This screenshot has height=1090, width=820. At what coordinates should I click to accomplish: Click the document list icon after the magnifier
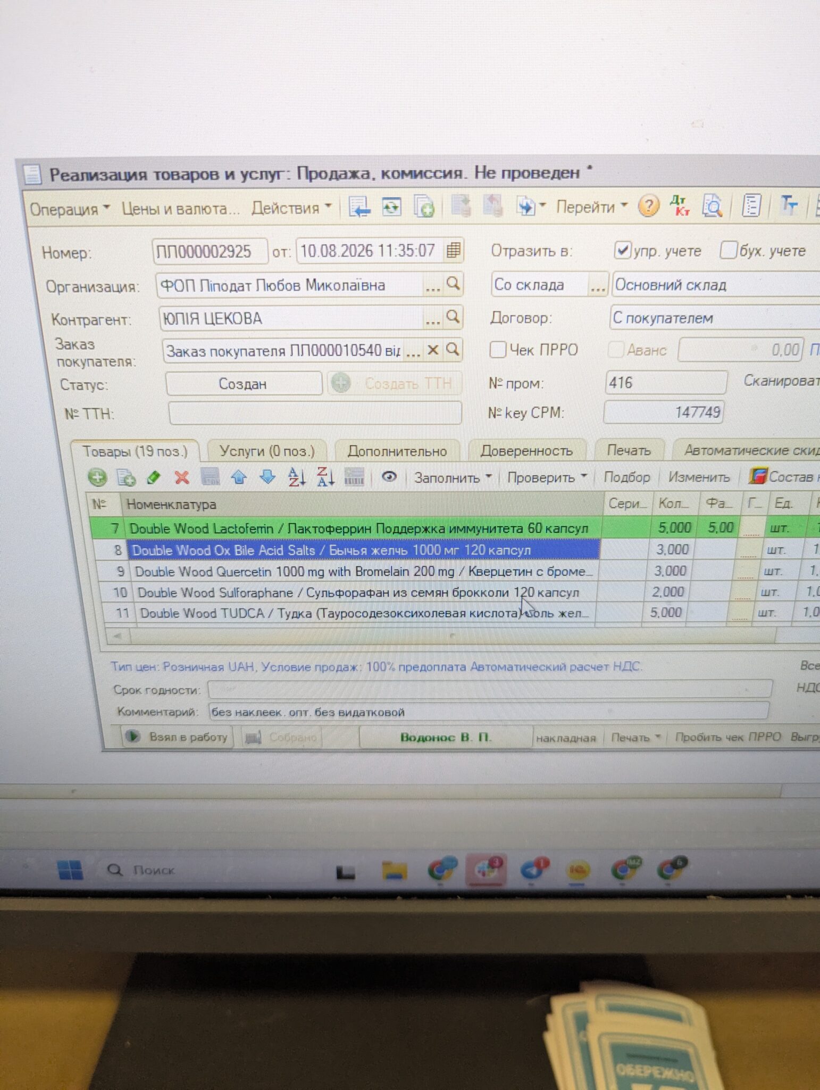point(751,205)
